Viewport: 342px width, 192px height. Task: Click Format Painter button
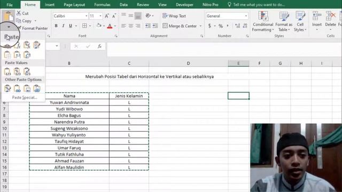coord(33,28)
